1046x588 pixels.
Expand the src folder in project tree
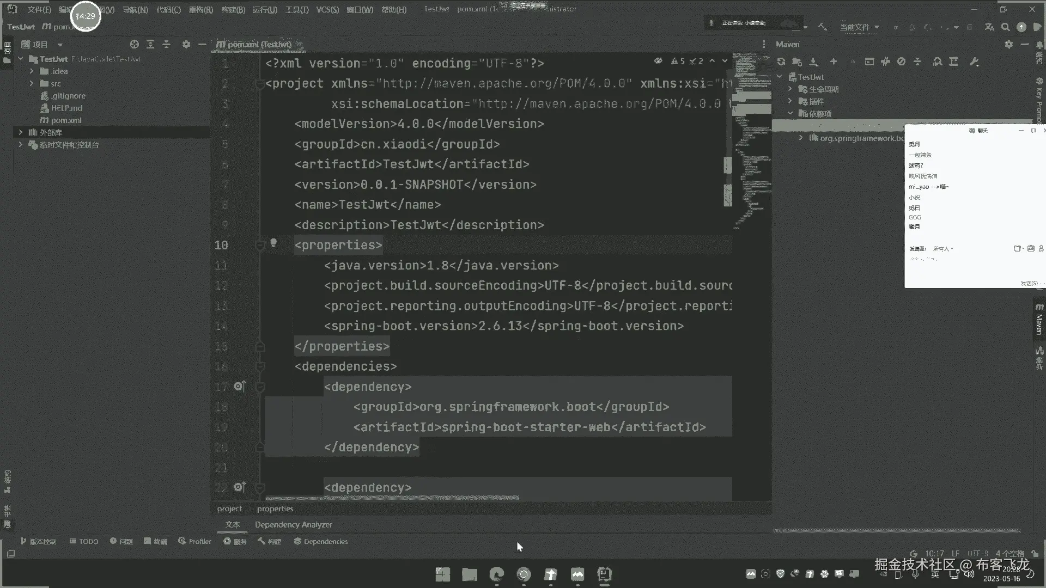[x=32, y=83]
